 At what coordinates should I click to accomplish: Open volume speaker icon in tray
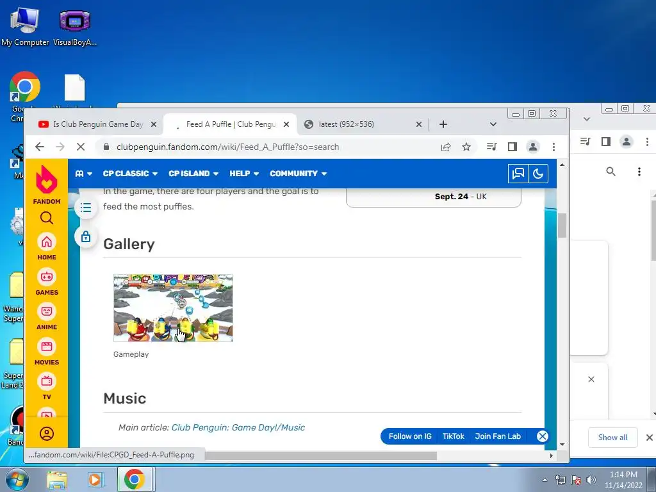click(x=591, y=480)
